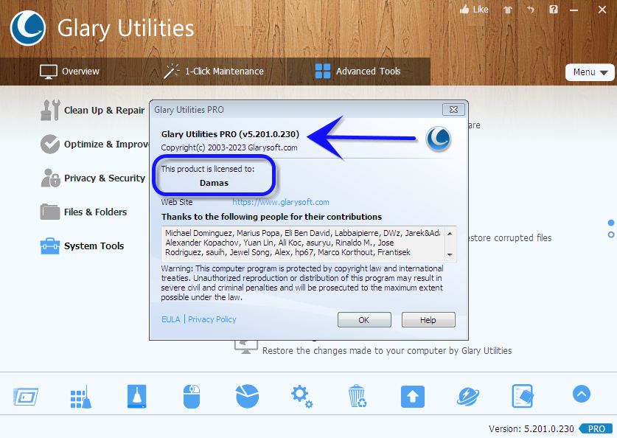Click the Glary Utilities PRO version heading
Screen dimensions: 617x438
[x=230, y=134]
